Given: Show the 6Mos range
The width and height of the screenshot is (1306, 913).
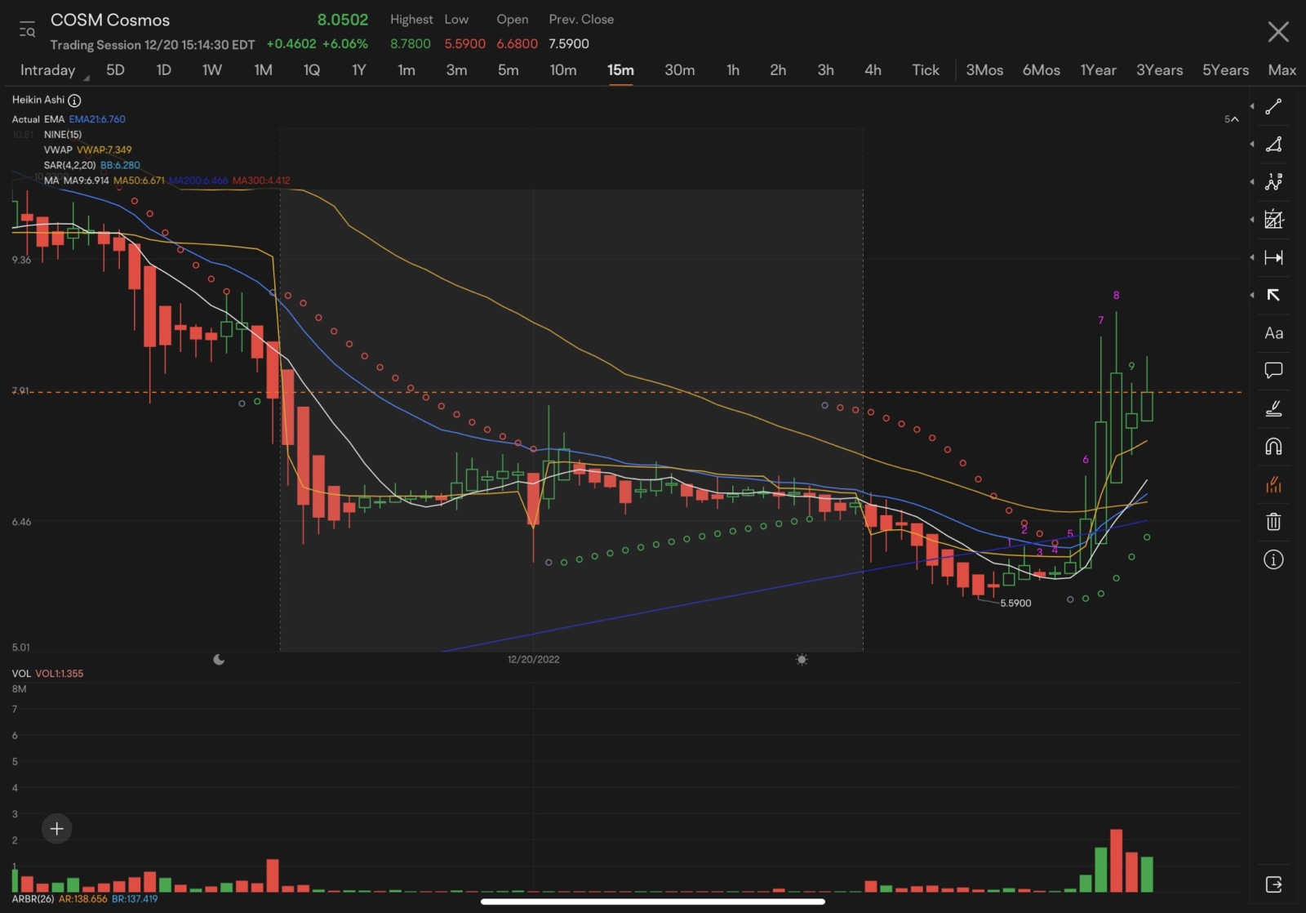Looking at the screenshot, I should click(x=1042, y=70).
